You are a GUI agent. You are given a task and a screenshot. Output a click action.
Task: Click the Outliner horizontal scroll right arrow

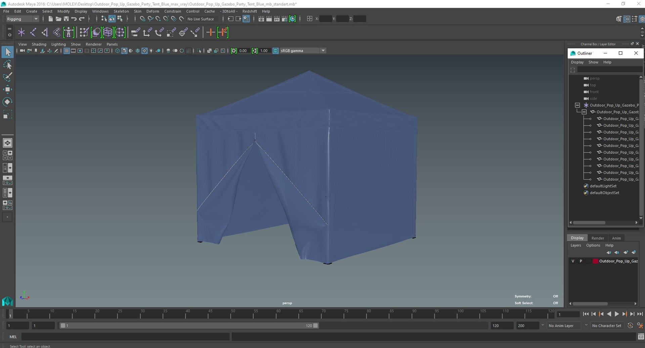pyautogui.click(x=636, y=222)
